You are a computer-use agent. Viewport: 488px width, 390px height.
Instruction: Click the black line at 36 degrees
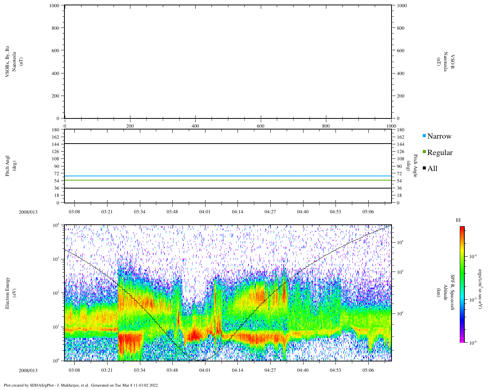click(228, 188)
